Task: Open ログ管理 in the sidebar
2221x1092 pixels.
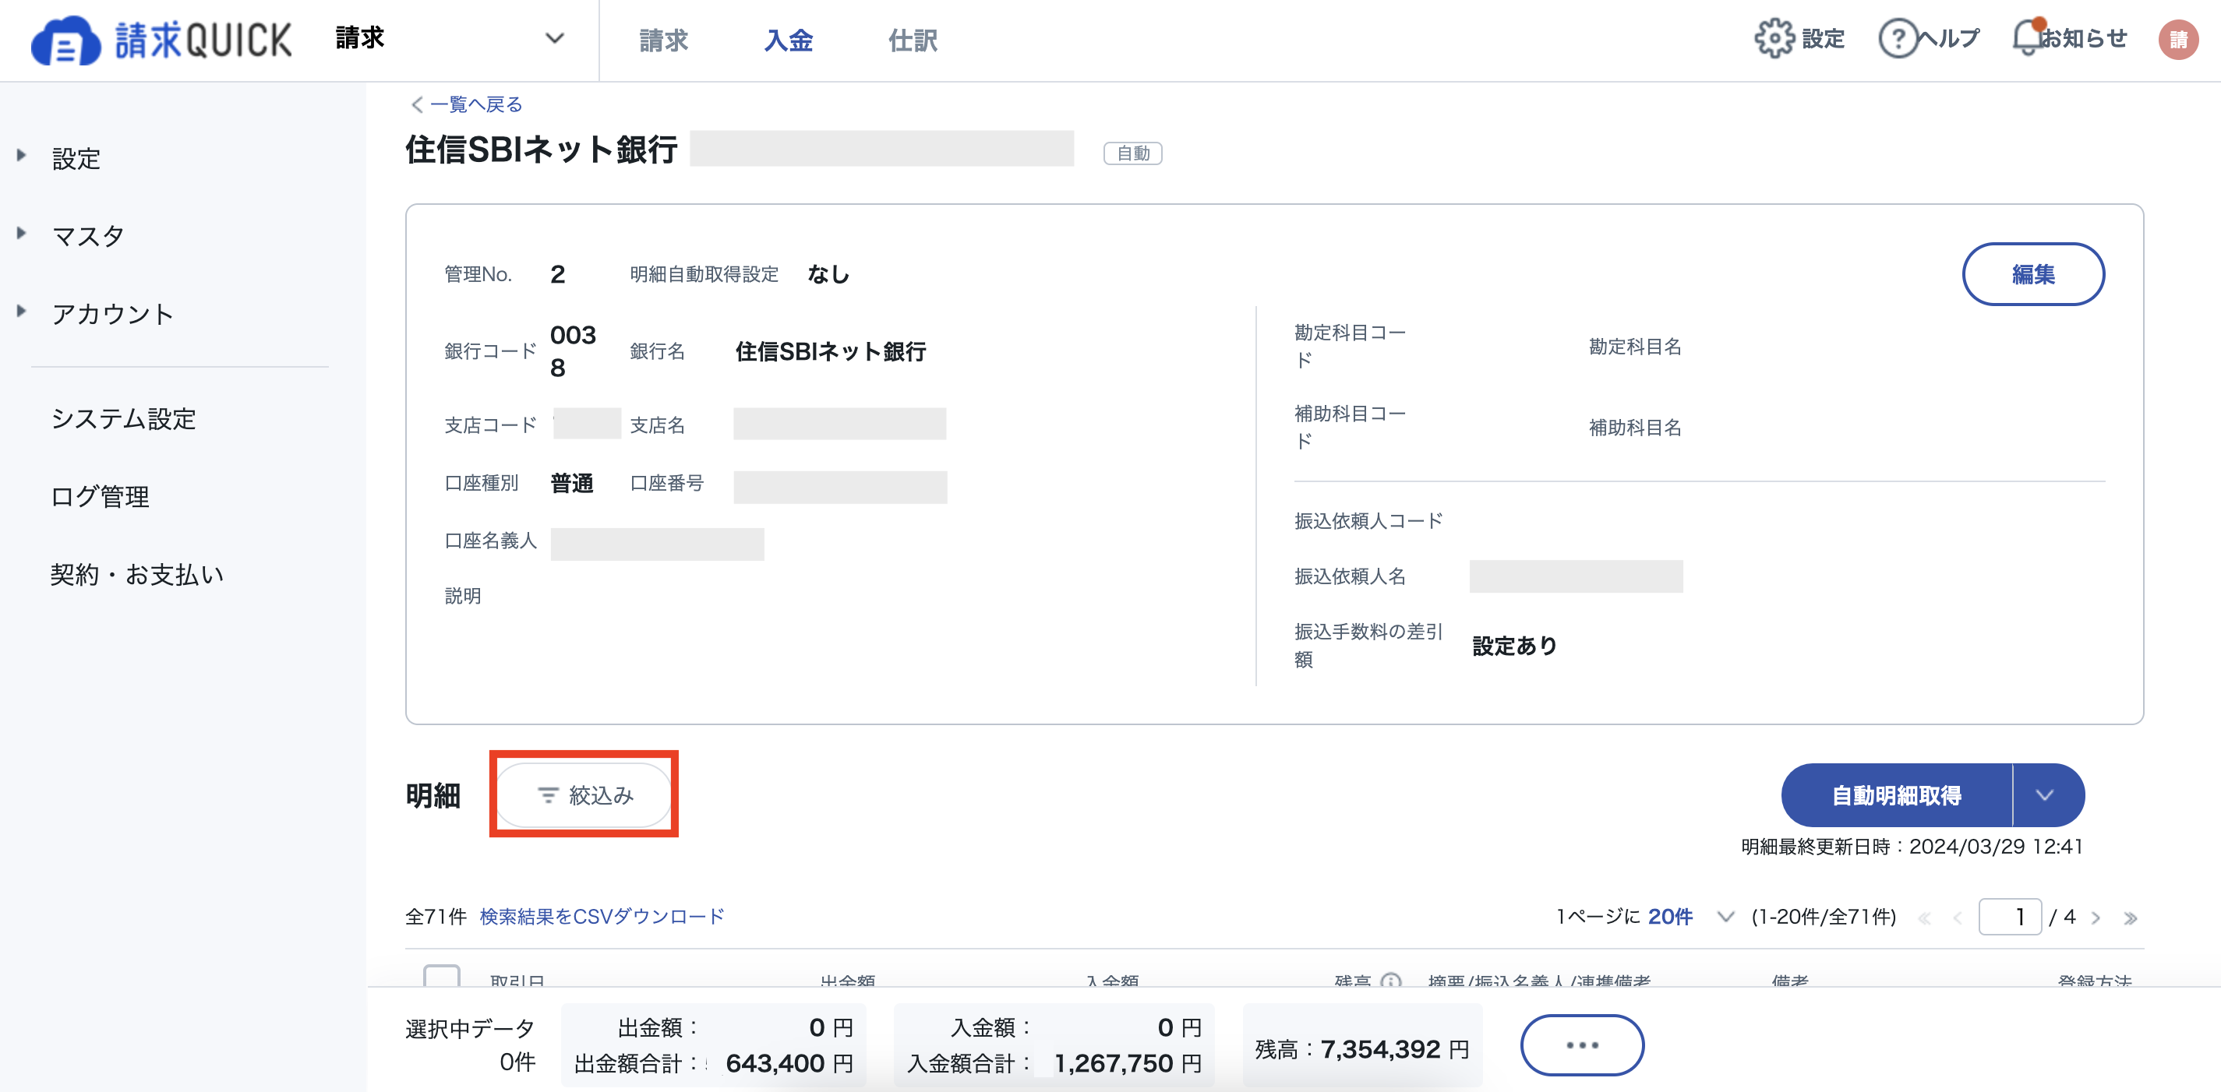Action: 100,496
